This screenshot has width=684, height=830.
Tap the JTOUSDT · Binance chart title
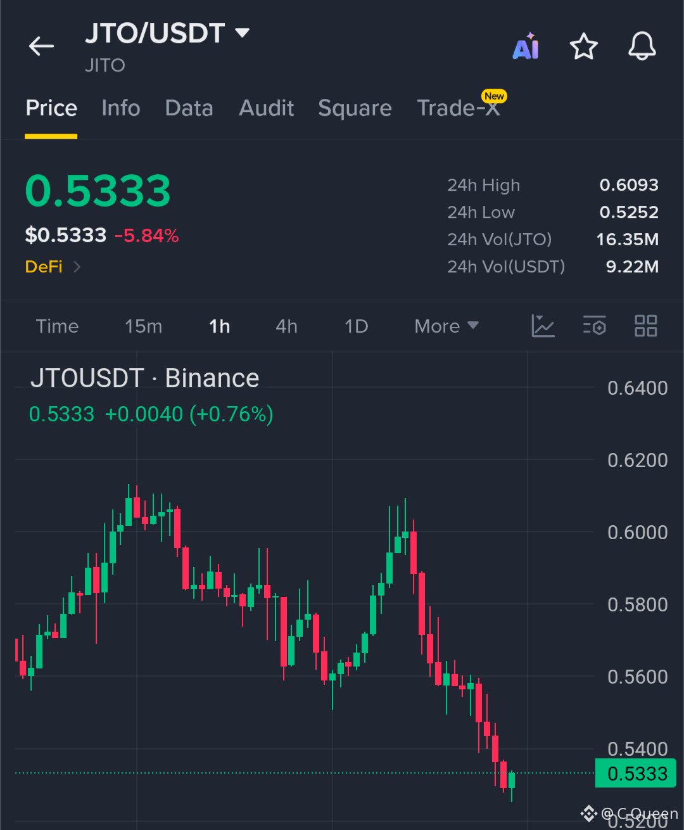point(145,378)
